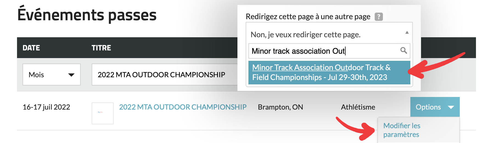Click the 'Brampton, ON' location cell
Viewport: 482px width, 143px height.
[x=280, y=107]
